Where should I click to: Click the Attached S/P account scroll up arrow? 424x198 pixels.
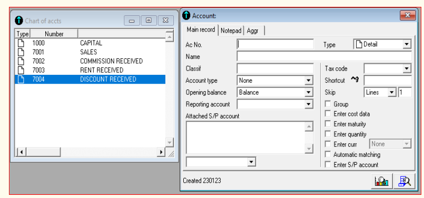(x=309, y=126)
